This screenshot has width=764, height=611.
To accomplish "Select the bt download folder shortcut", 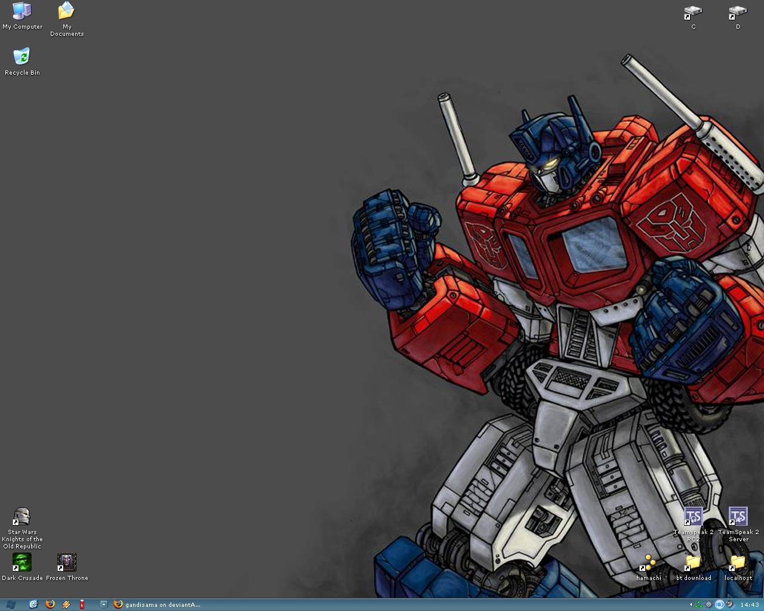I will [693, 567].
